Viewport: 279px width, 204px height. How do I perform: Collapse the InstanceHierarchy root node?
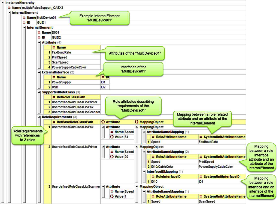(x=3, y=3)
